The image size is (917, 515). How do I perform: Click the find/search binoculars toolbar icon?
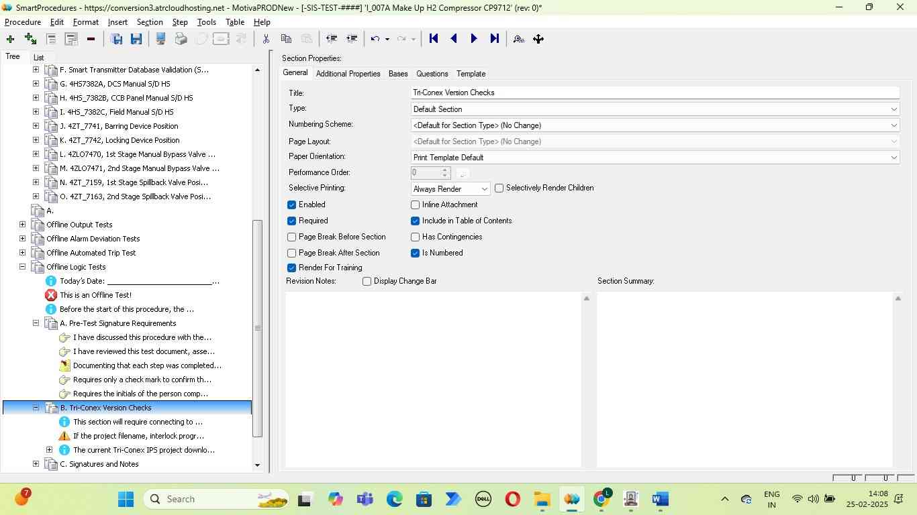pos(518,39)
